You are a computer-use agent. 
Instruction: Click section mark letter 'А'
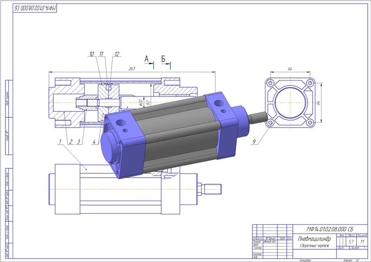pyautogui.click(x=147, y=59)
